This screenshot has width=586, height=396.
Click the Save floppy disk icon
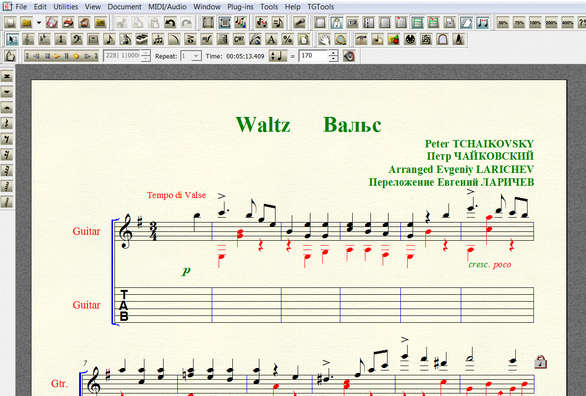[x=52, y=23]
